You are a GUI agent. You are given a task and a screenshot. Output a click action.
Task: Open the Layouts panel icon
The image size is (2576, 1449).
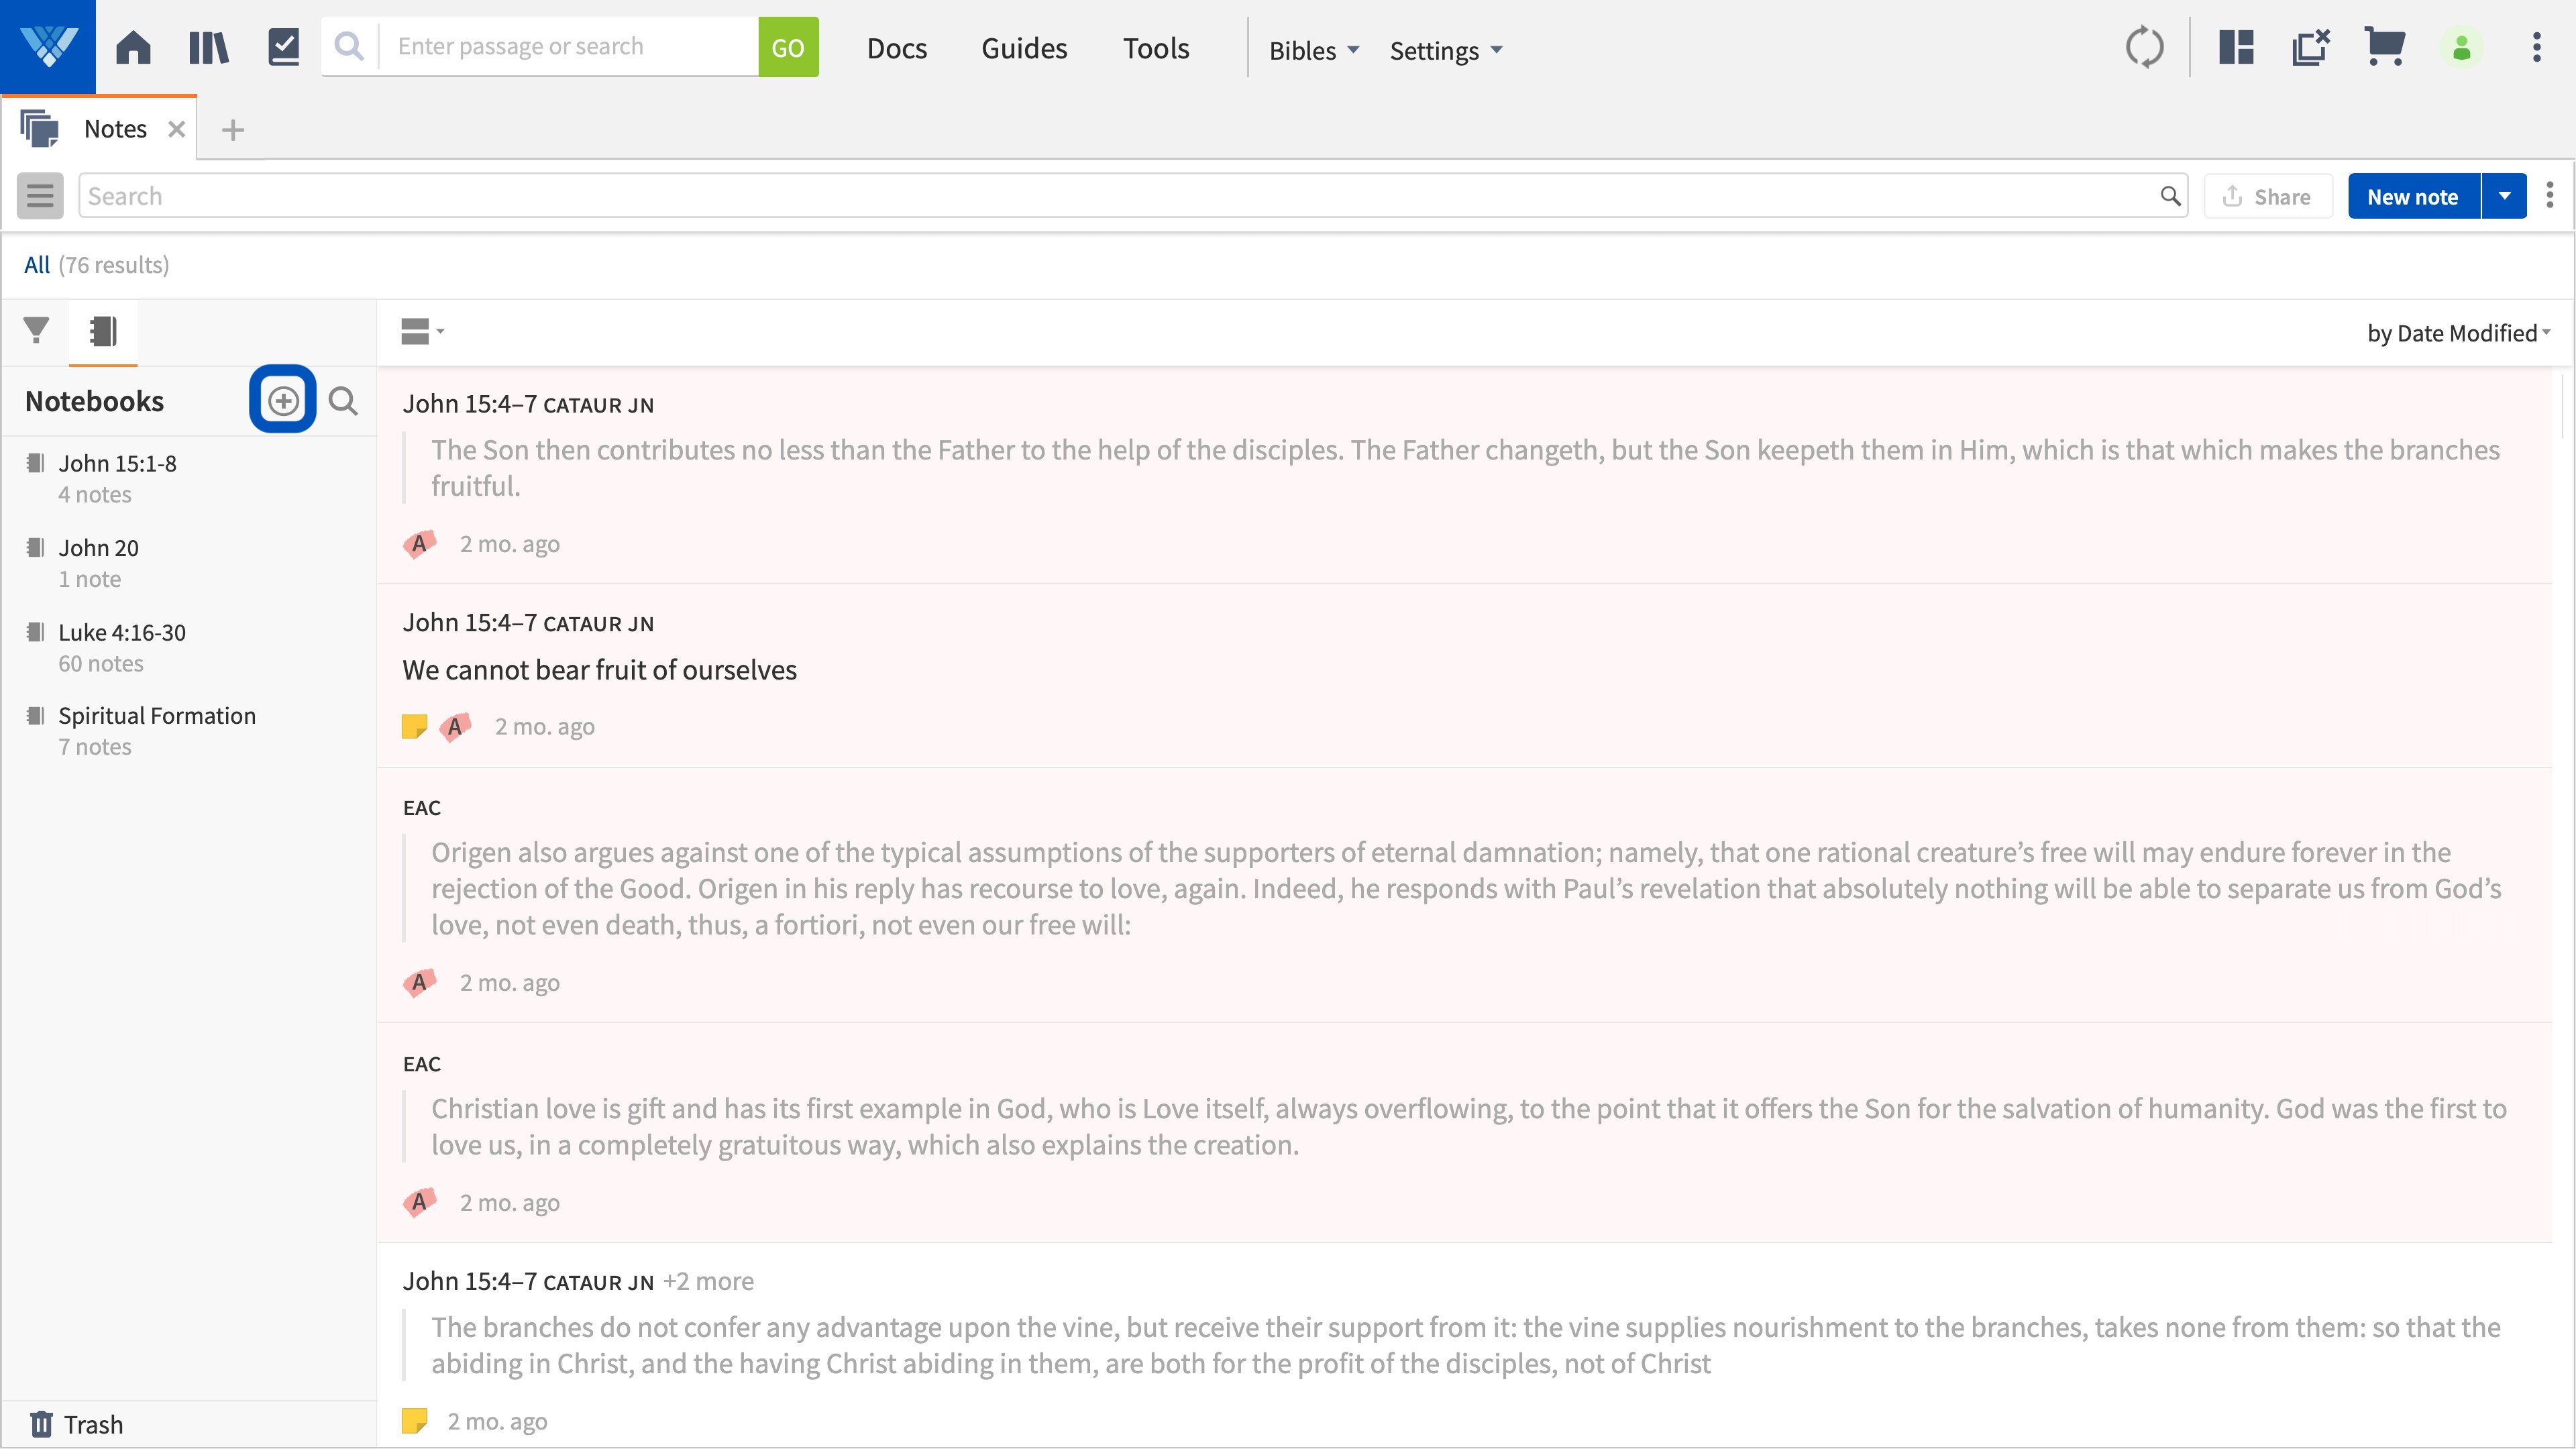click(x=2236, y=47)
